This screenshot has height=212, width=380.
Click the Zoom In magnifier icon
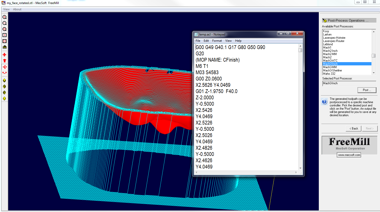point(5,17)
